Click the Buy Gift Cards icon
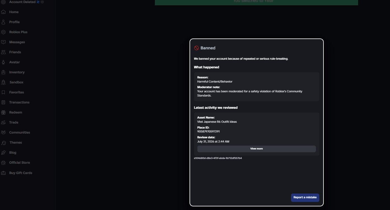390x210 pixels. (3, 173)
